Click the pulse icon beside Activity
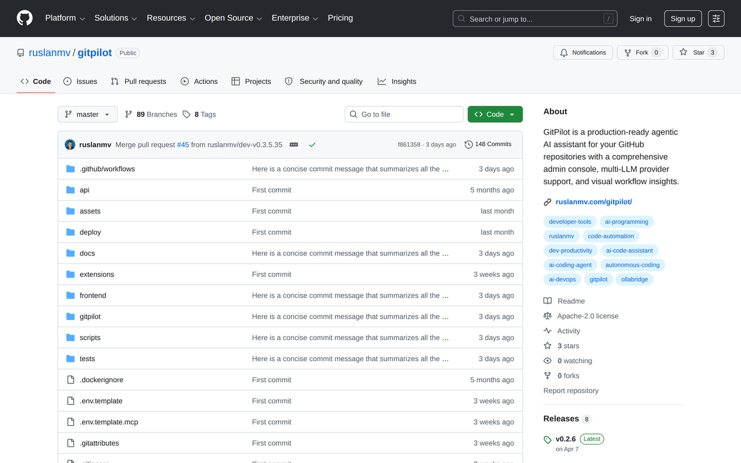This screenshot has width=741, height=463. coord(548,331)
